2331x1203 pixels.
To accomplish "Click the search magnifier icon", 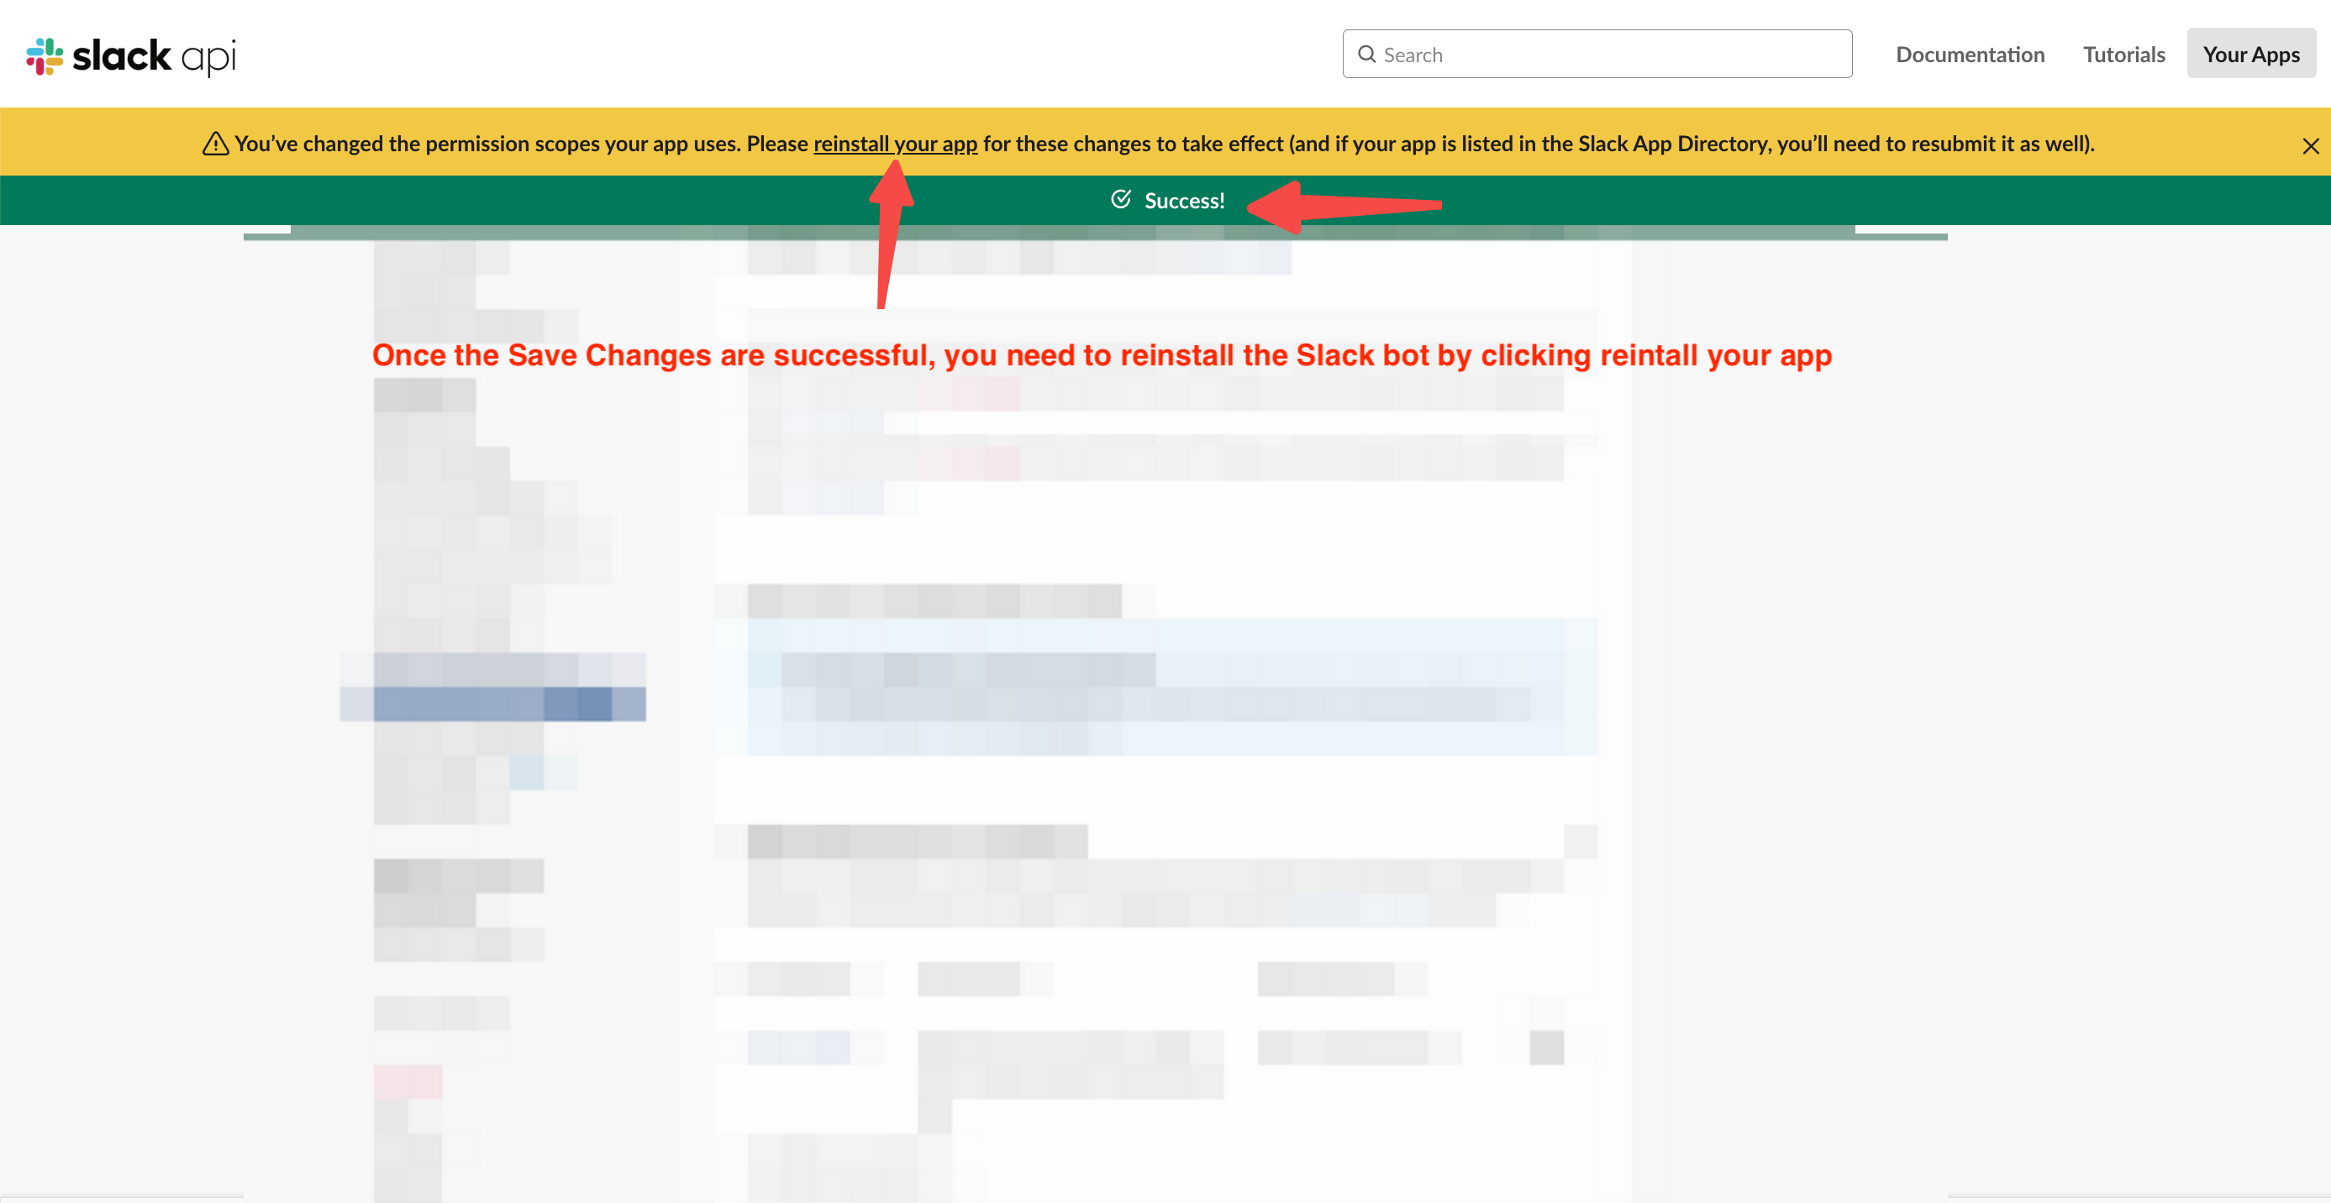I will pos(1366,55).
